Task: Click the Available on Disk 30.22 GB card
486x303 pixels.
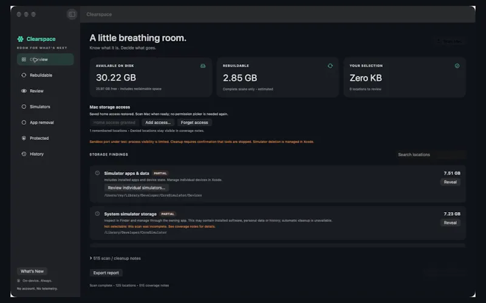Action: click(151, 78)
